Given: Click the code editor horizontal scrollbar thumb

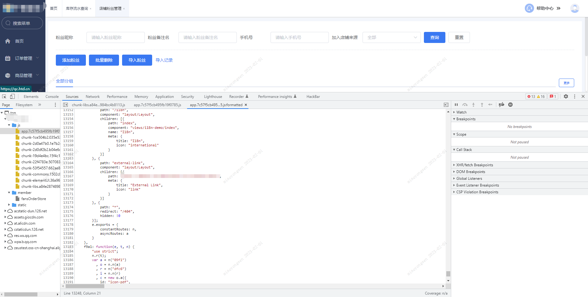Looking at the screenshot, I should pyautogui.click(x=85, y=286).
